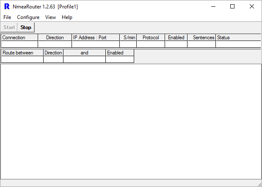Open the Configure menu
The height and width of the screenshot is (187, 262).
28,17
